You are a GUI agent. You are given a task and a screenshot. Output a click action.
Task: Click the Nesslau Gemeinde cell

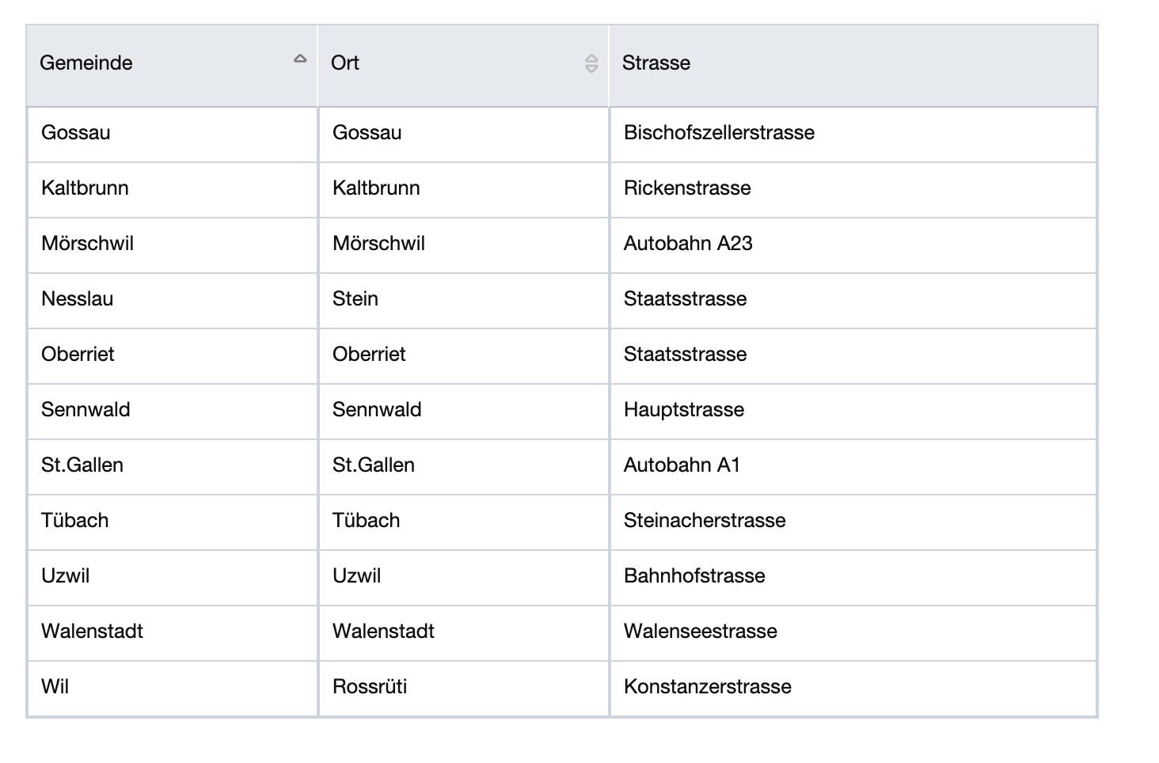pyautogui.click(x=78, y=299)
